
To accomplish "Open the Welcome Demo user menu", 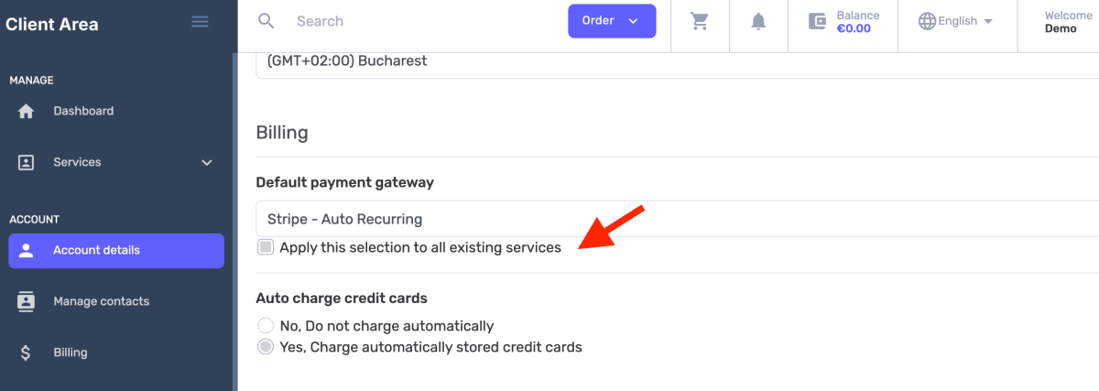I will (x=1068, y=22).
